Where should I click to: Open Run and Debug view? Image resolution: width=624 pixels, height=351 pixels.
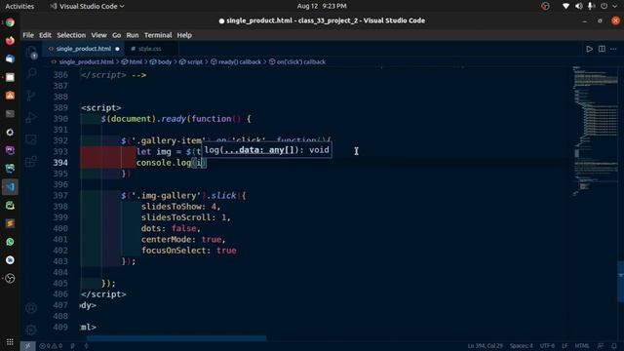31,117
